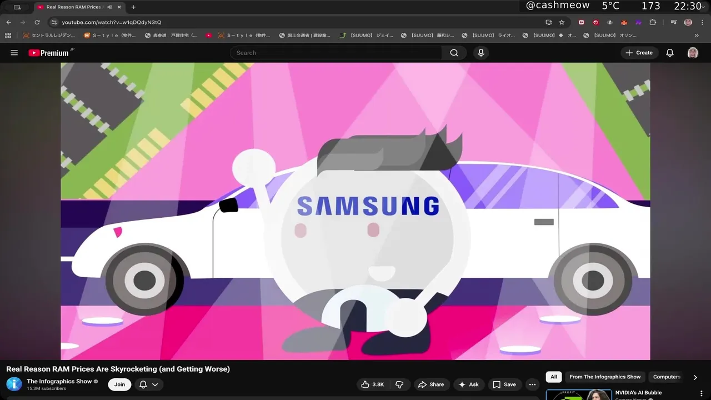Go back in browser history
This screenshot has width=711, height=400.
pyautogui.click(x=9, y=22)
